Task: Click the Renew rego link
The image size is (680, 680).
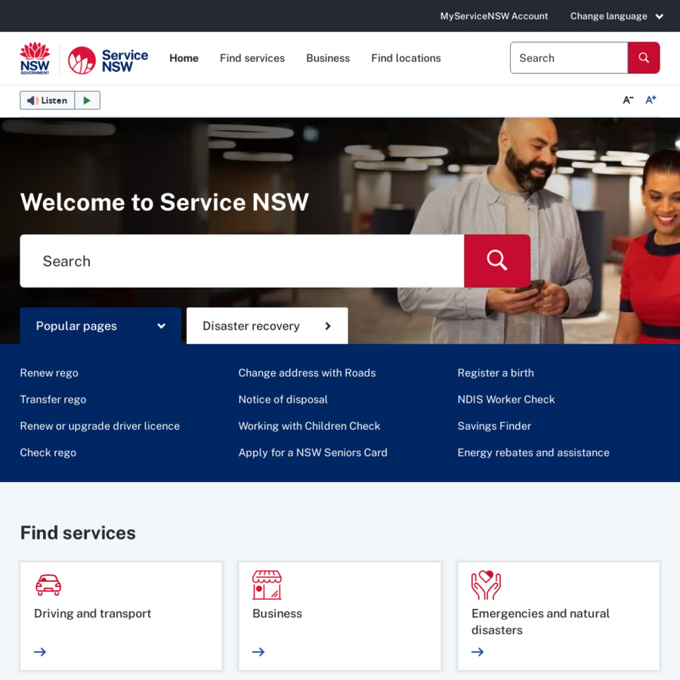Action: pos(49,373)
